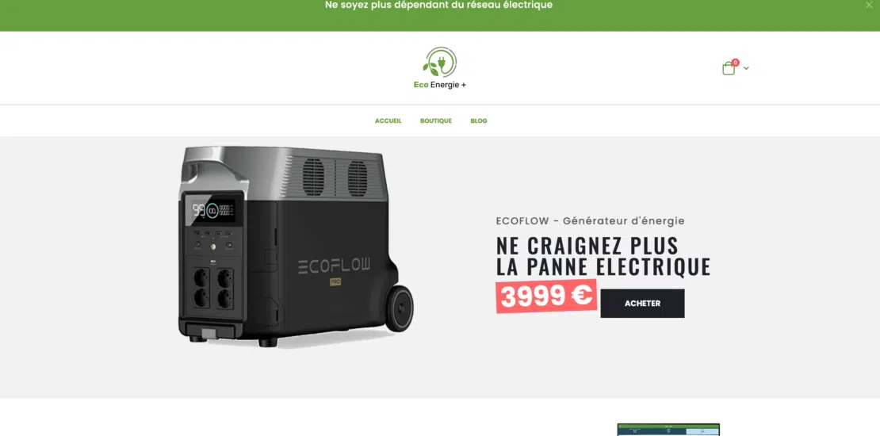Click the partially visible table thumbnail below hero
This screenshot has height=436, width=880.
pyautogui.click(x=668, y=430)
